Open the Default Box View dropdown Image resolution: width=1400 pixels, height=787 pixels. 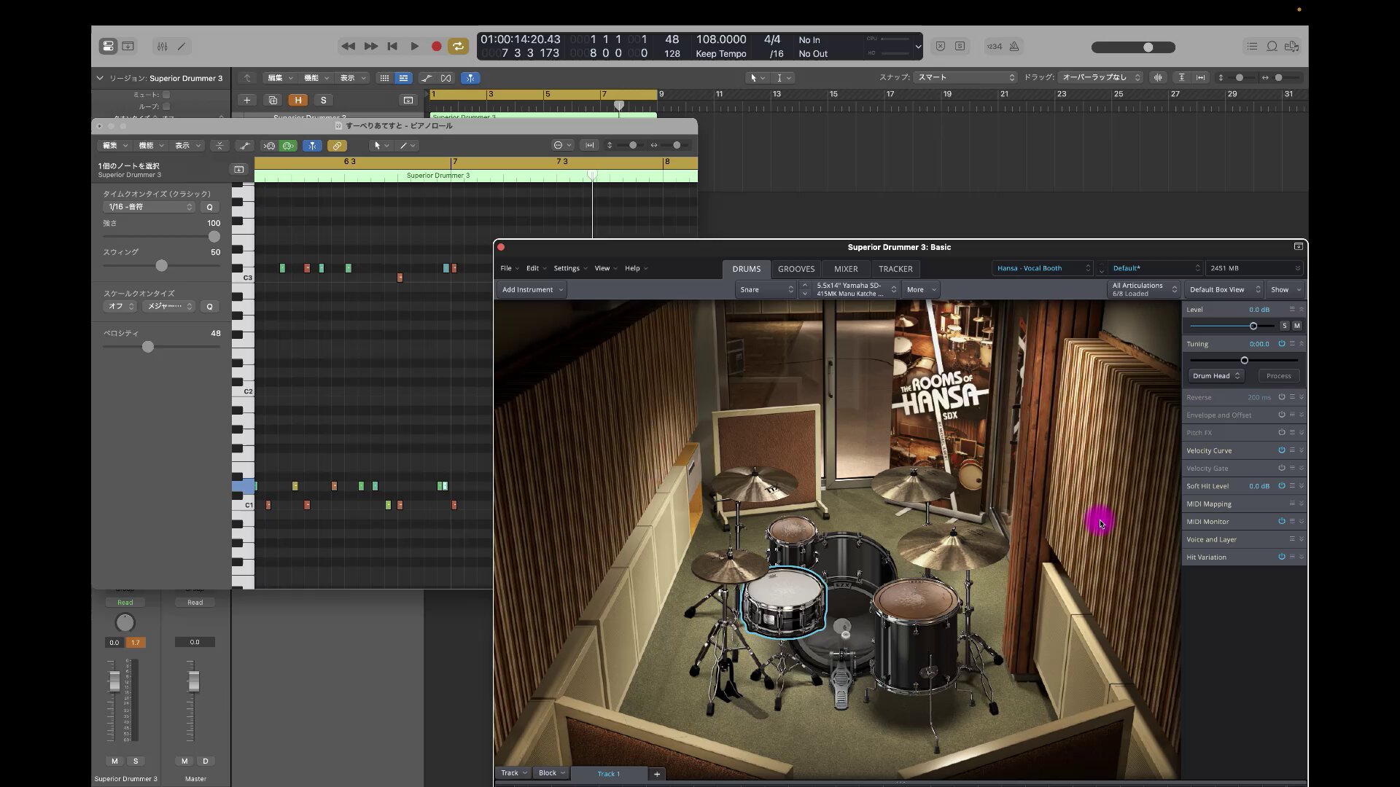[x=1224, y=289]
